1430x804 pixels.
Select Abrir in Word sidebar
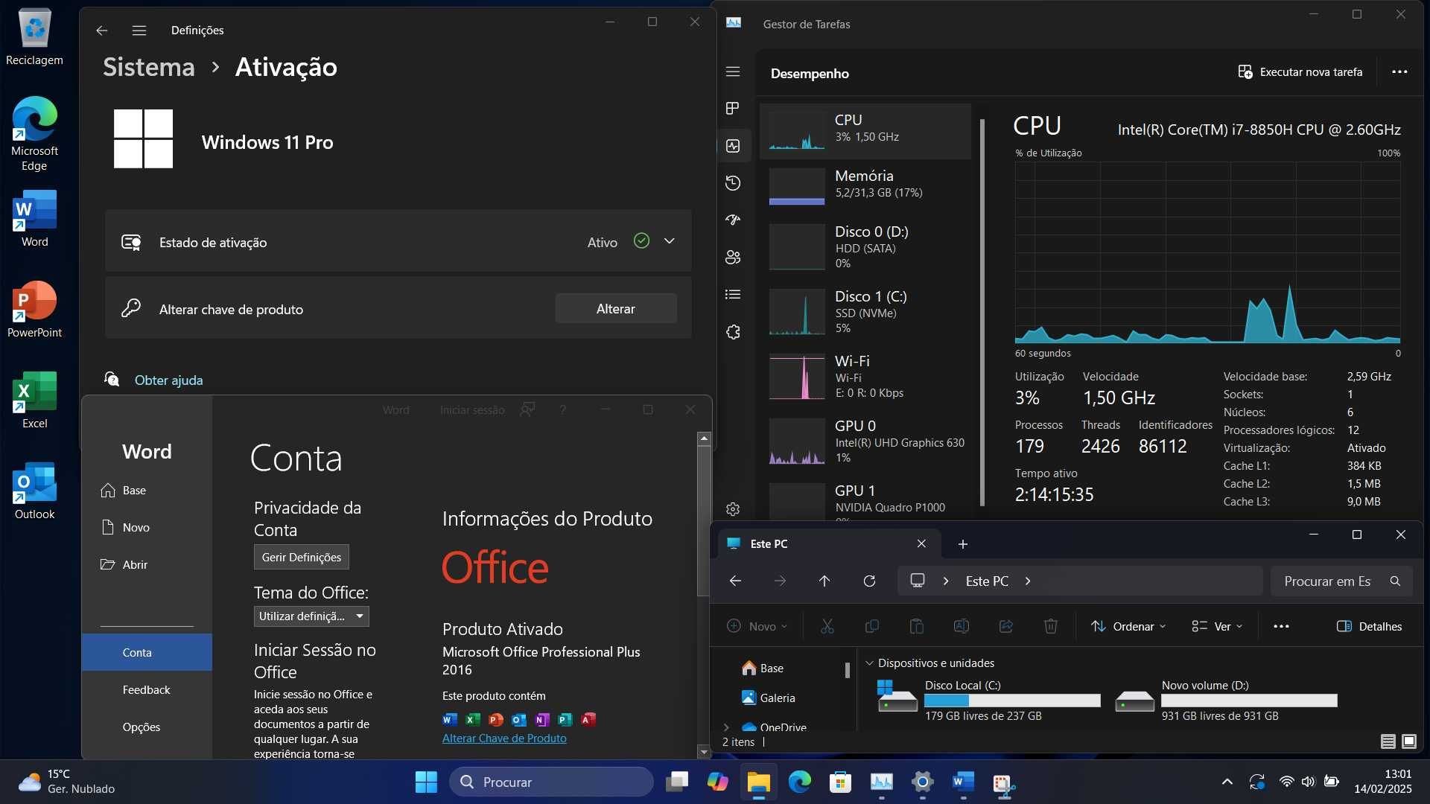tap(147, 565)
